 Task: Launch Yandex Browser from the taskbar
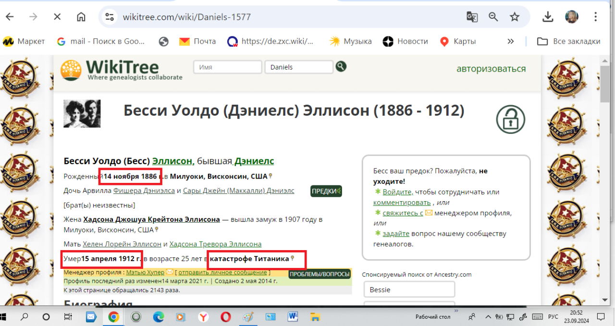pos(204,317)
